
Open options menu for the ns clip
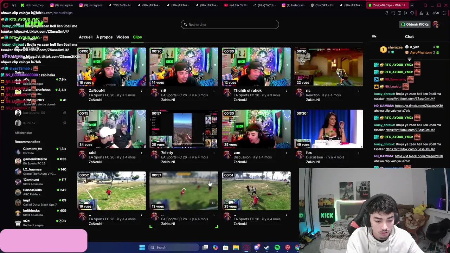click(x=359, y=91)
